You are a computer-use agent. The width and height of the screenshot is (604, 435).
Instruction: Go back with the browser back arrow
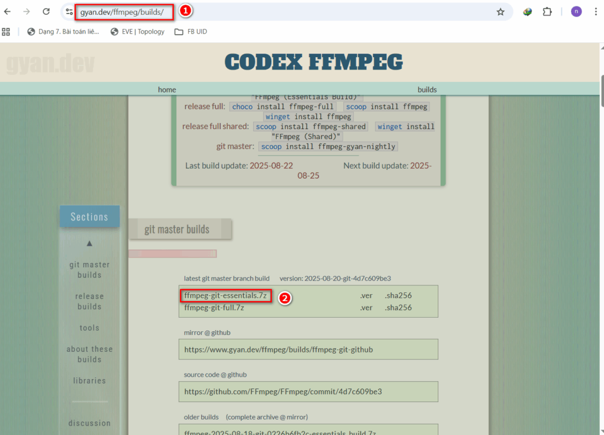(x=7, y=12)
